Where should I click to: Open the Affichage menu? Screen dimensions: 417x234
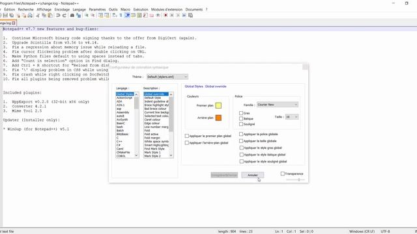click(x=44, y=10)
